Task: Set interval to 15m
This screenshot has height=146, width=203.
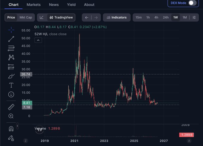Action: coord(139,17)
